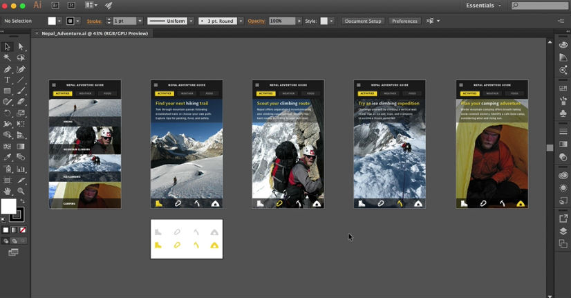
Task: Reset default fill and stroke
Action: click(3, 220)
